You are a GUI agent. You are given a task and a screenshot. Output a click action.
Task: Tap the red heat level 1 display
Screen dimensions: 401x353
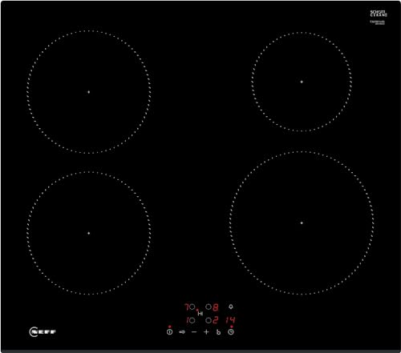pyautogui.click(x=187, y=320)
